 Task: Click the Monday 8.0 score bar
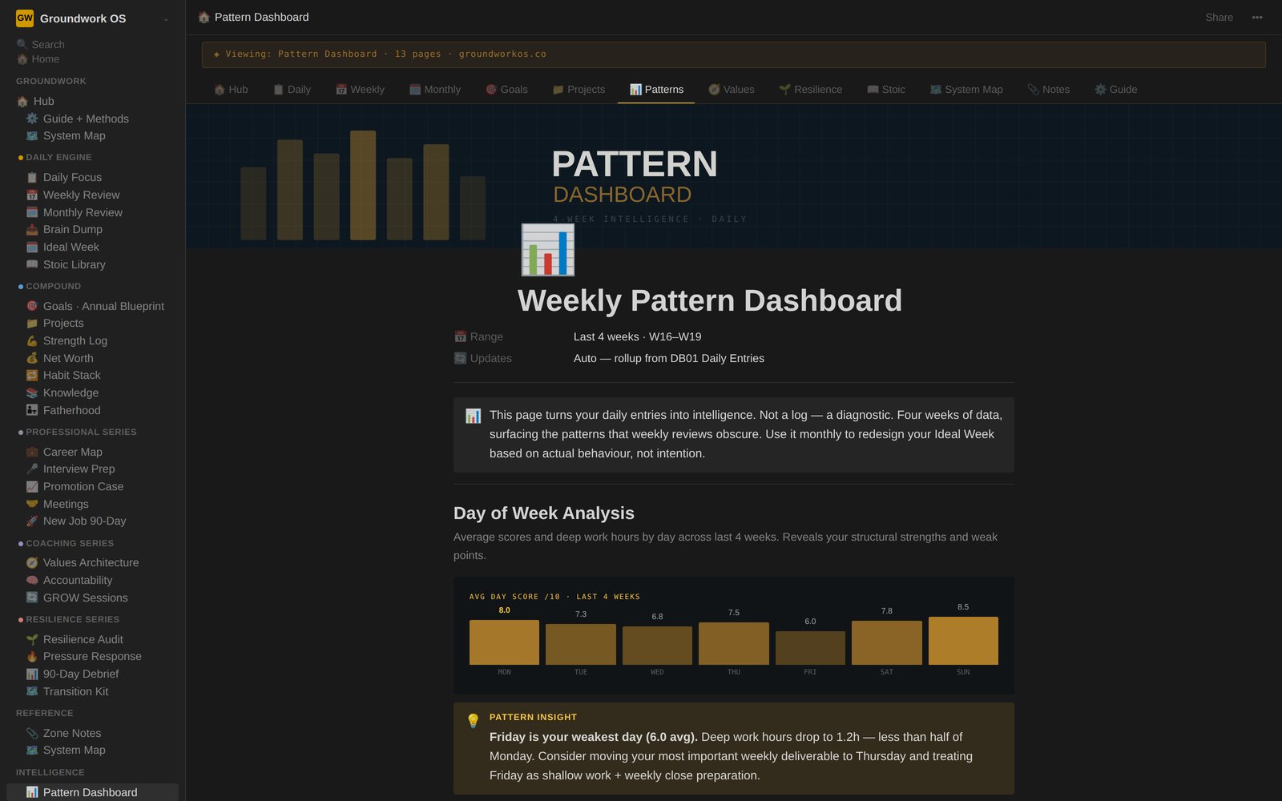coord(504,642)
